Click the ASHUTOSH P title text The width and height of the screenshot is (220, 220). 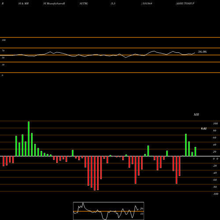[185, 4]
